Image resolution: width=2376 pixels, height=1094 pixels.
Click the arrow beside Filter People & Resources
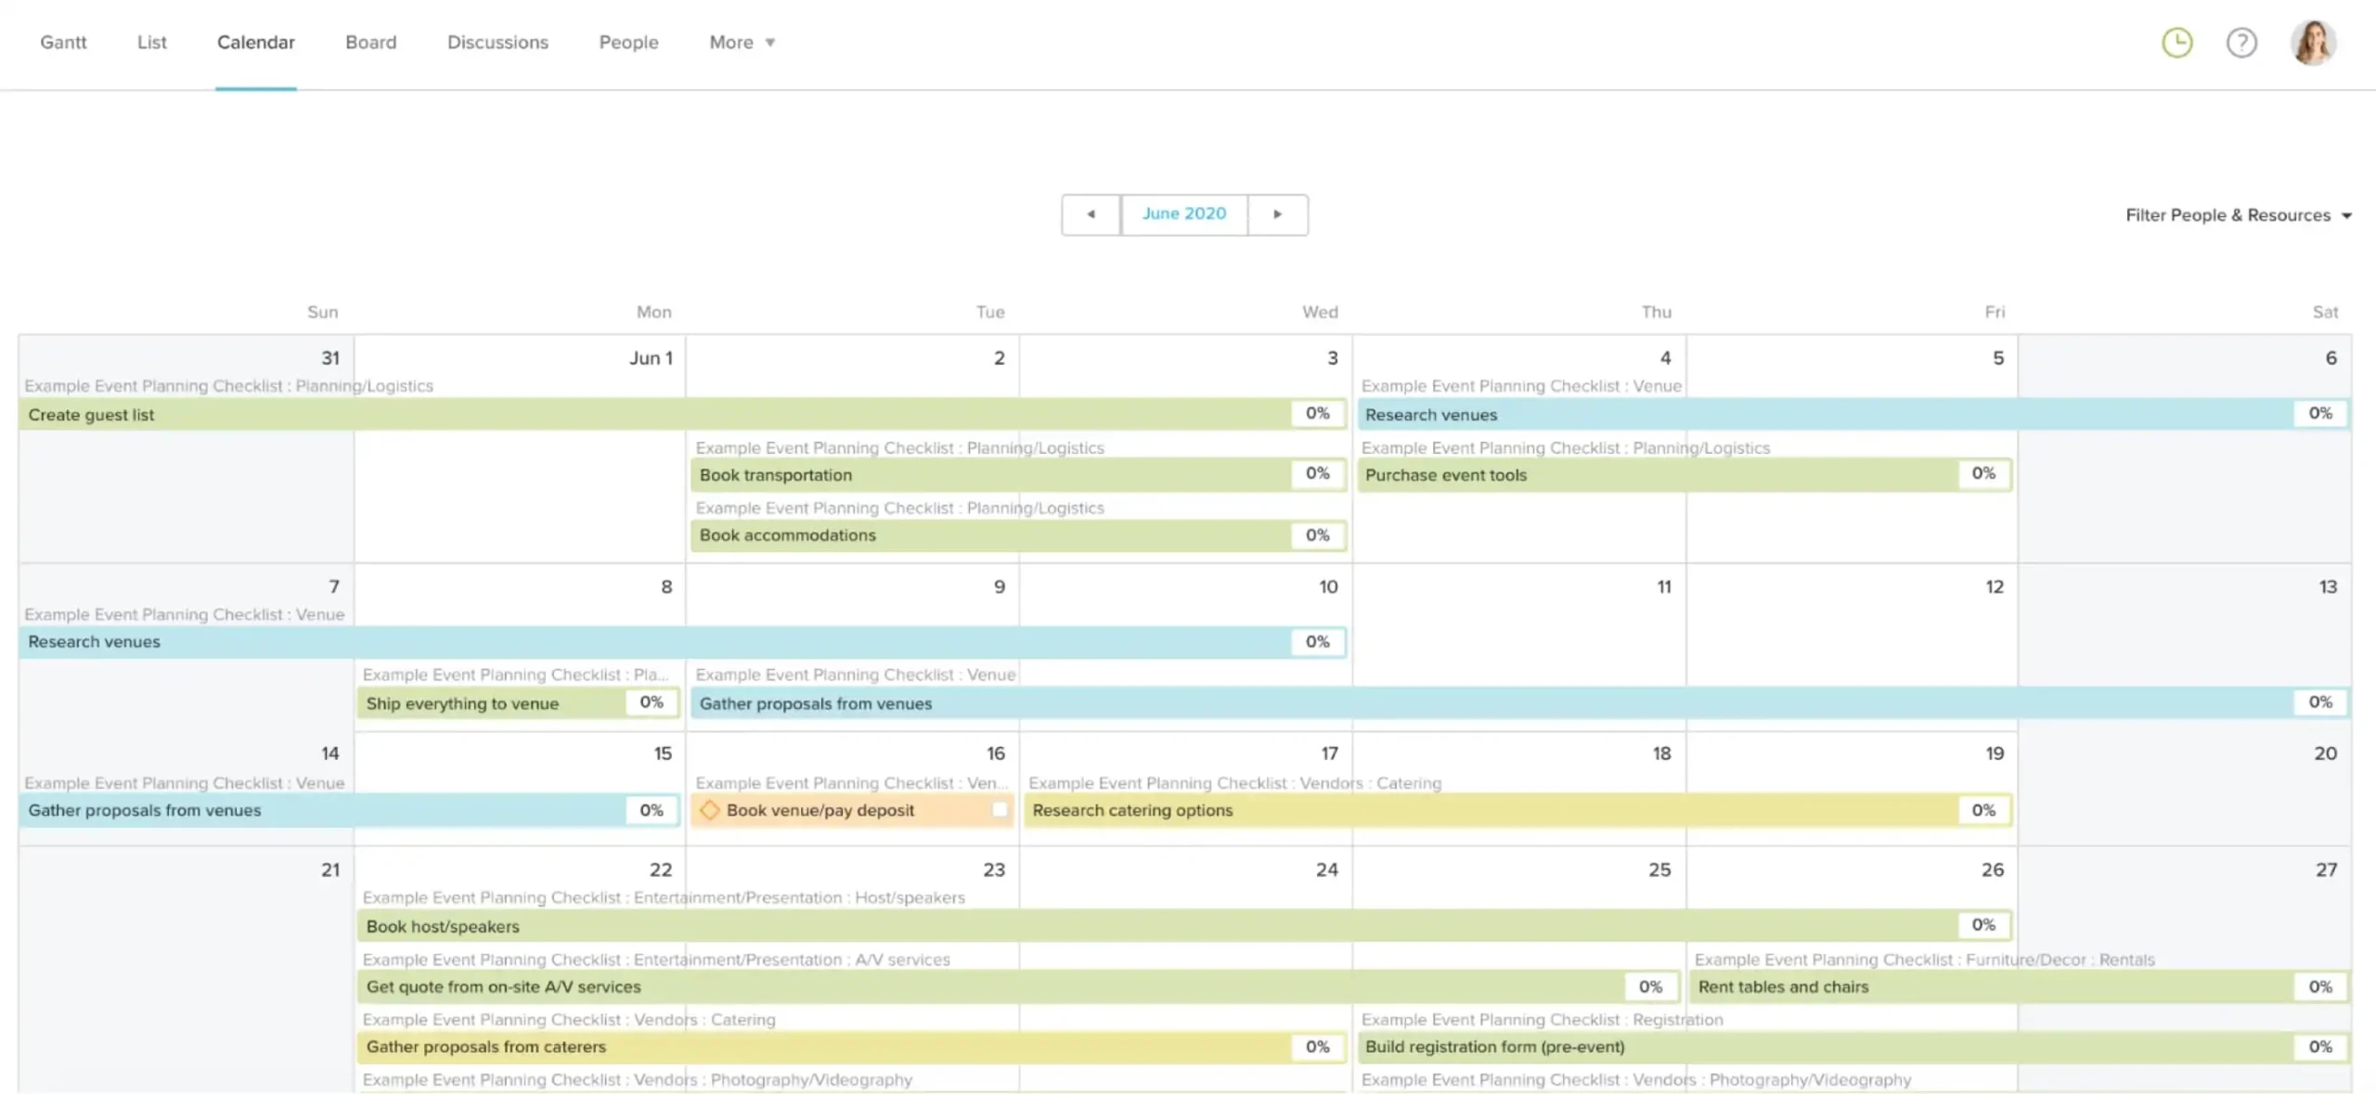tap(2347, 214)
